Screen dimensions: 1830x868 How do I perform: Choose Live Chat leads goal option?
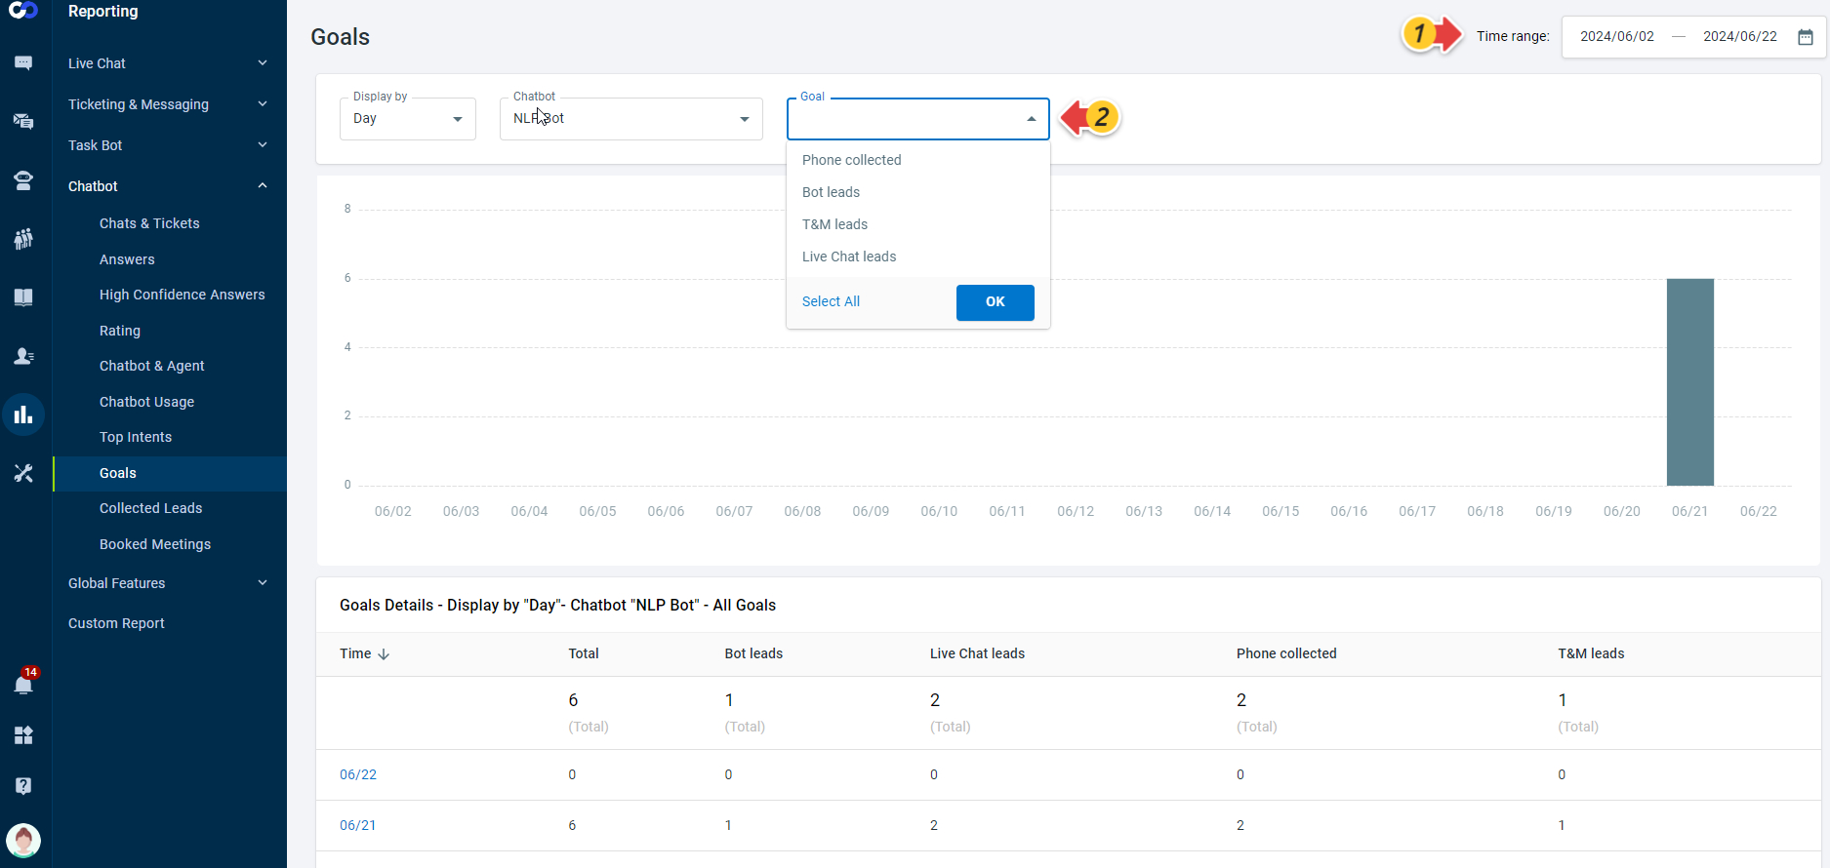pos(918,256)
